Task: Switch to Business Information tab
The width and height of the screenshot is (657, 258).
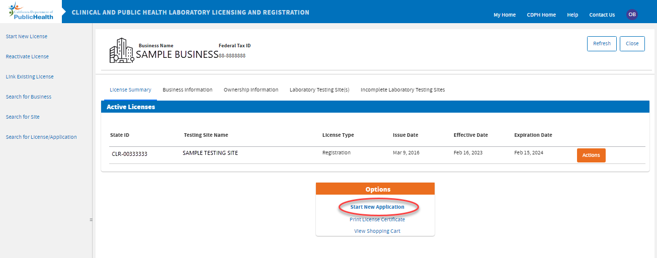Action: point(188,90)
